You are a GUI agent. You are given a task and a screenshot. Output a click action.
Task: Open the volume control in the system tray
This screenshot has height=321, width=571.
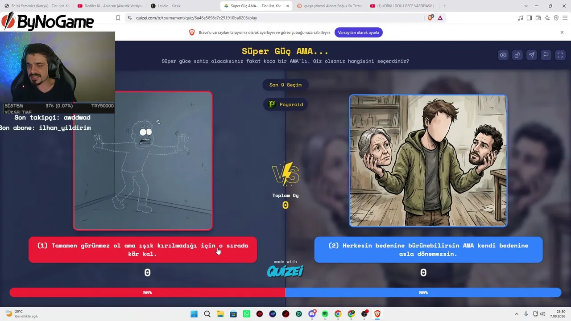(543, 314)
